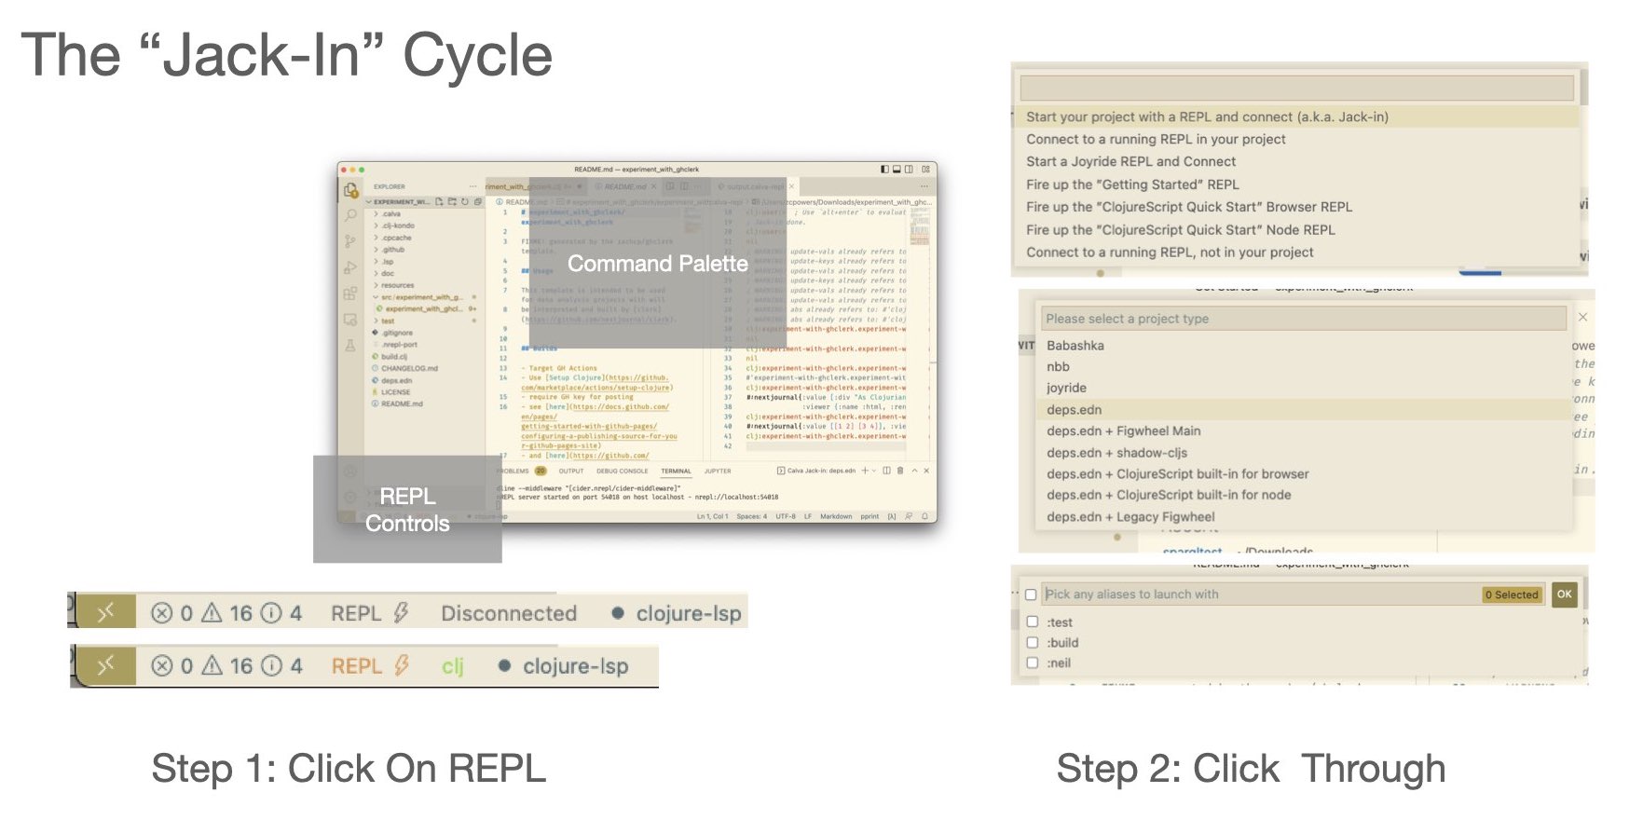
Task: Click the REPL button next to Disconnected
Action: [369, 613]
